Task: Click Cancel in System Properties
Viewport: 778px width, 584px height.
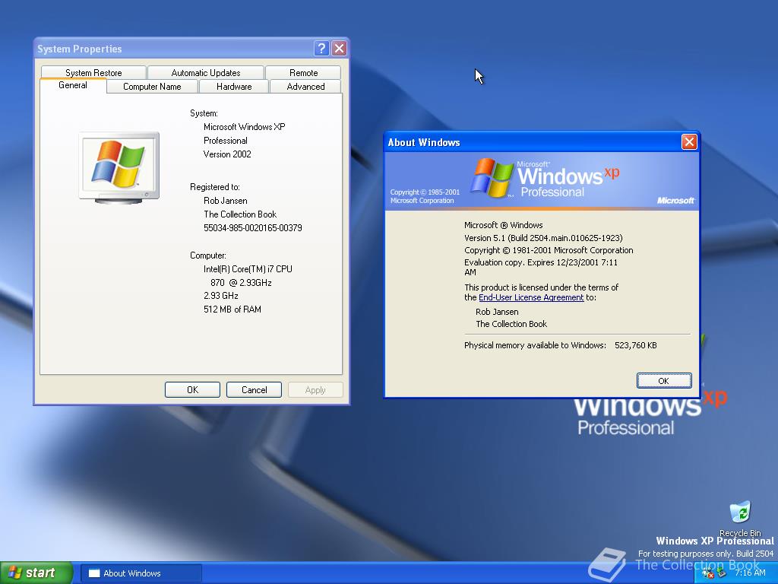Action: (x=254, y=390)
